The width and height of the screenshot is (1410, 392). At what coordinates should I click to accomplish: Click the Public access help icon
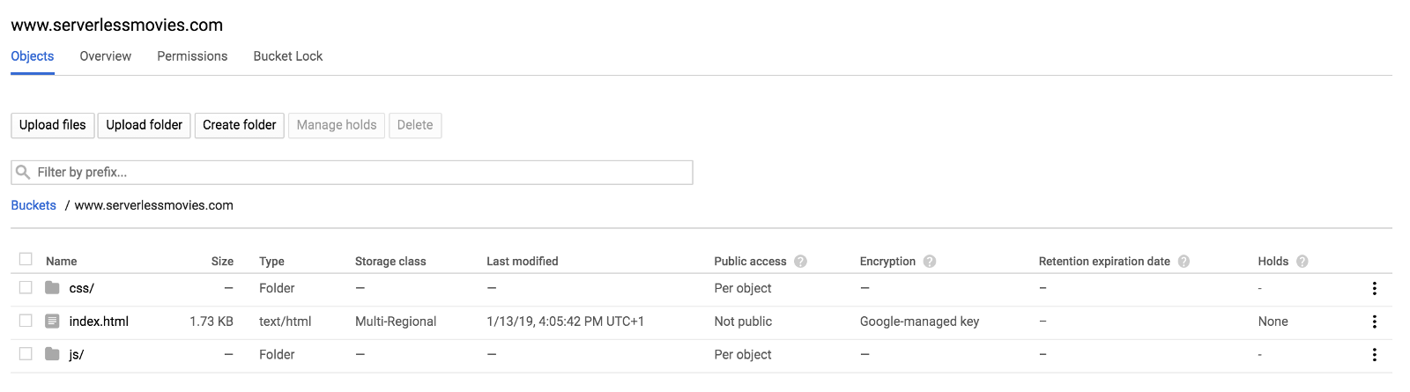tap(800, 262)
